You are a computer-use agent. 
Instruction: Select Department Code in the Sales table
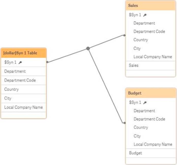click(149, 31)
